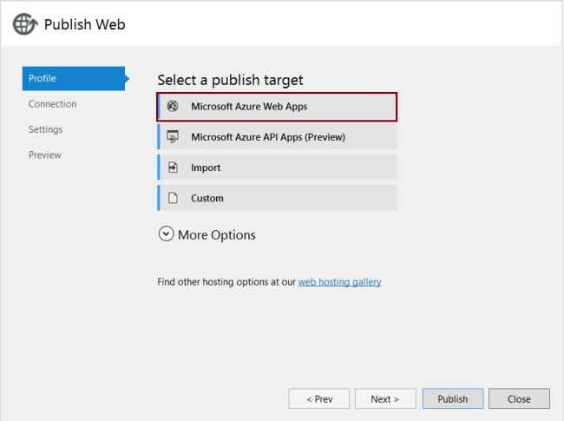Open the web hosting gallery link
The height and width of the screenshot is (421, 564).
(339, 282)
